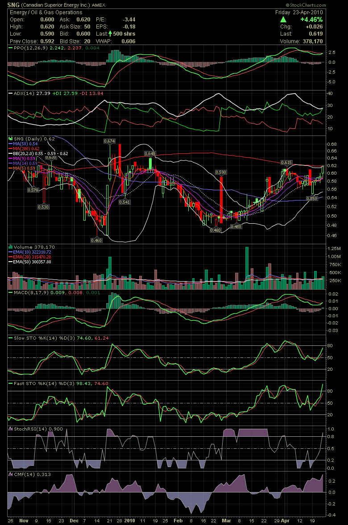Click the line icon beside Slow STO label

[10, 338]
